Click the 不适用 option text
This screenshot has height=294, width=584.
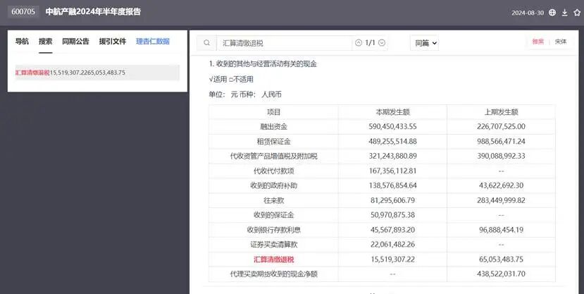[242, 80]
